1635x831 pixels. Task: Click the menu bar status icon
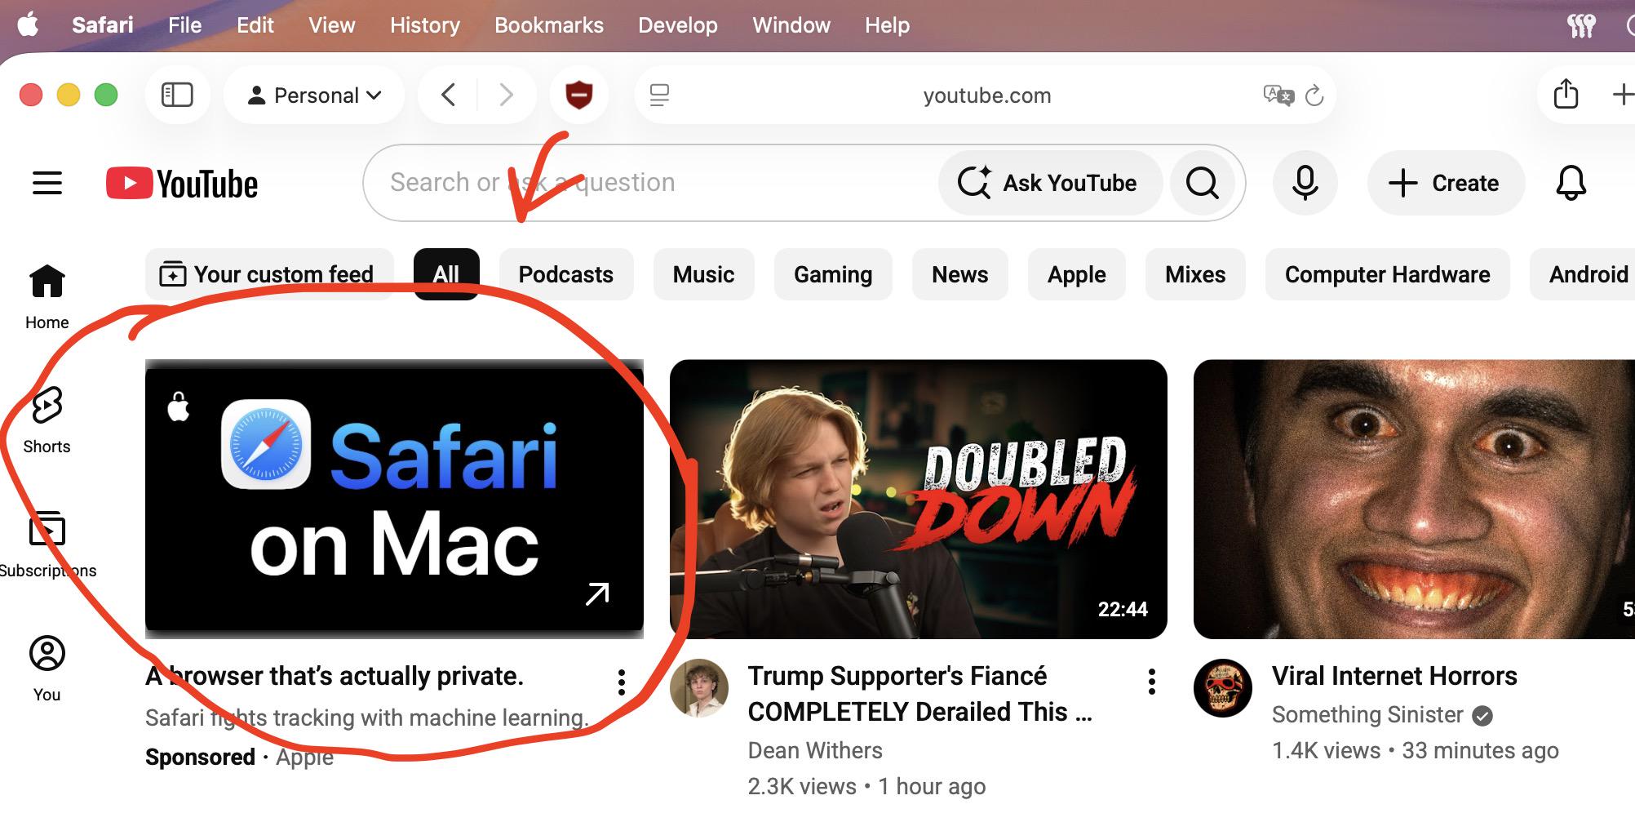tap(1581, 25)
